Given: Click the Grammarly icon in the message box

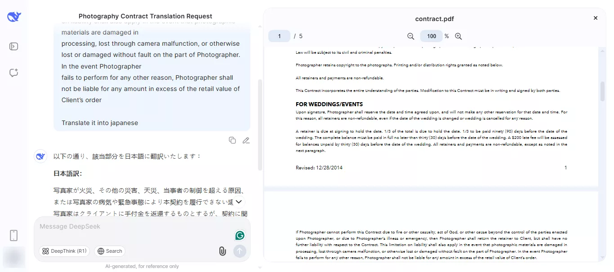Looking at the screenshot, I should pos(240,235).
